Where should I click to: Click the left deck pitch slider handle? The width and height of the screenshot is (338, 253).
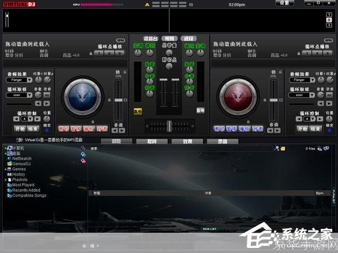pyautogui.click(x=118, y=100)
